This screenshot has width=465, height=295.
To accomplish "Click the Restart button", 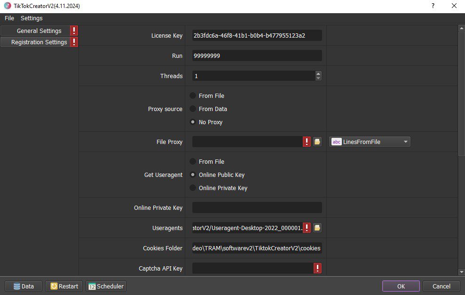I will pyautogui.click(x=64, y=286).
